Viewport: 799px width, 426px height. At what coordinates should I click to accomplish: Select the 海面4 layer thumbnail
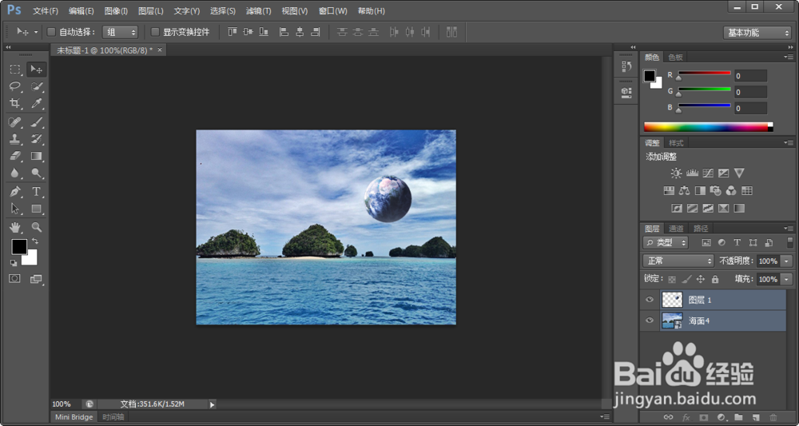coord(673,320)
